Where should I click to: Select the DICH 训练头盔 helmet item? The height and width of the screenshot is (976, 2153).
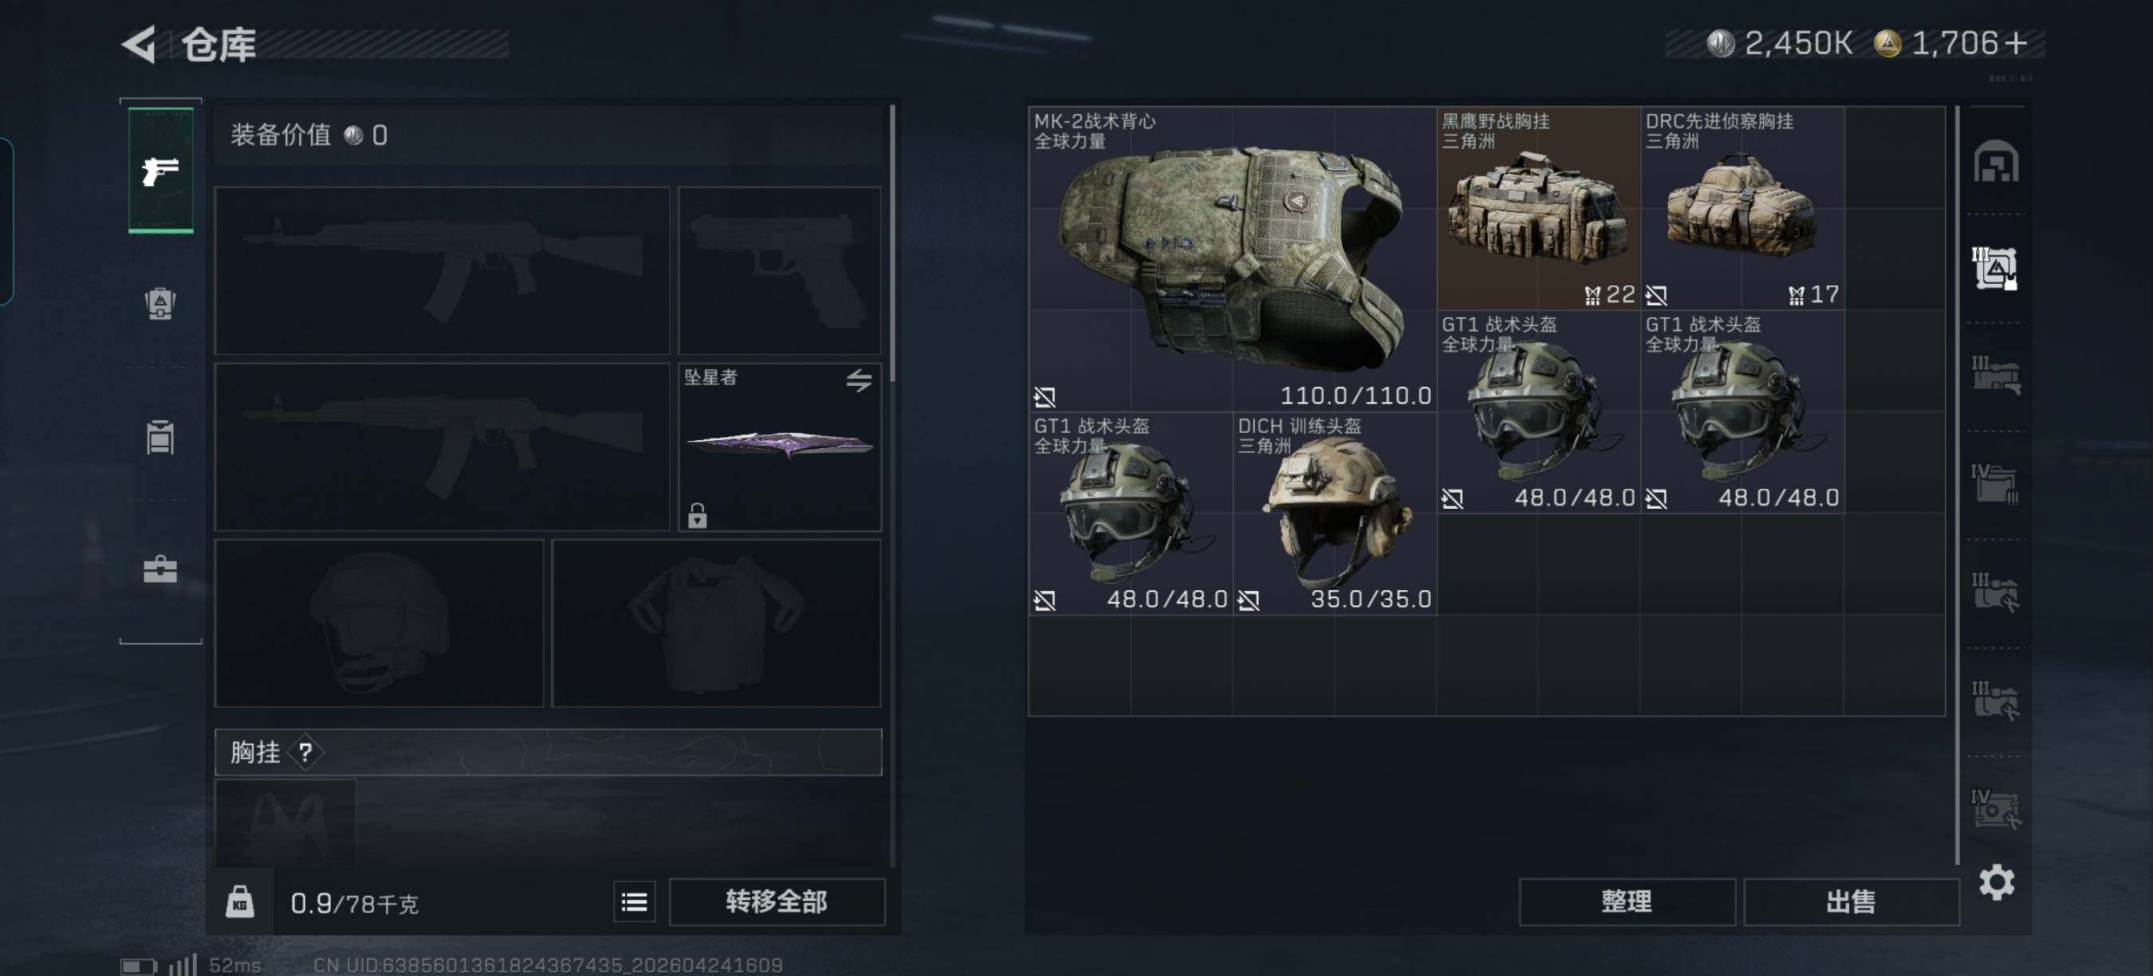[1335, 514]
